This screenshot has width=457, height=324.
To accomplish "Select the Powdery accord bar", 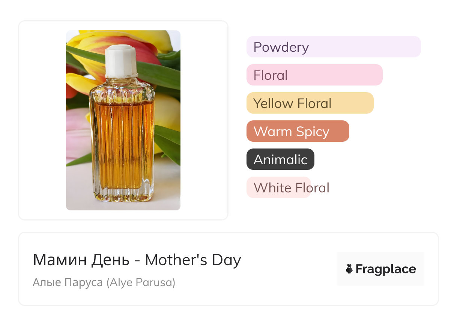I will (333, 47).
